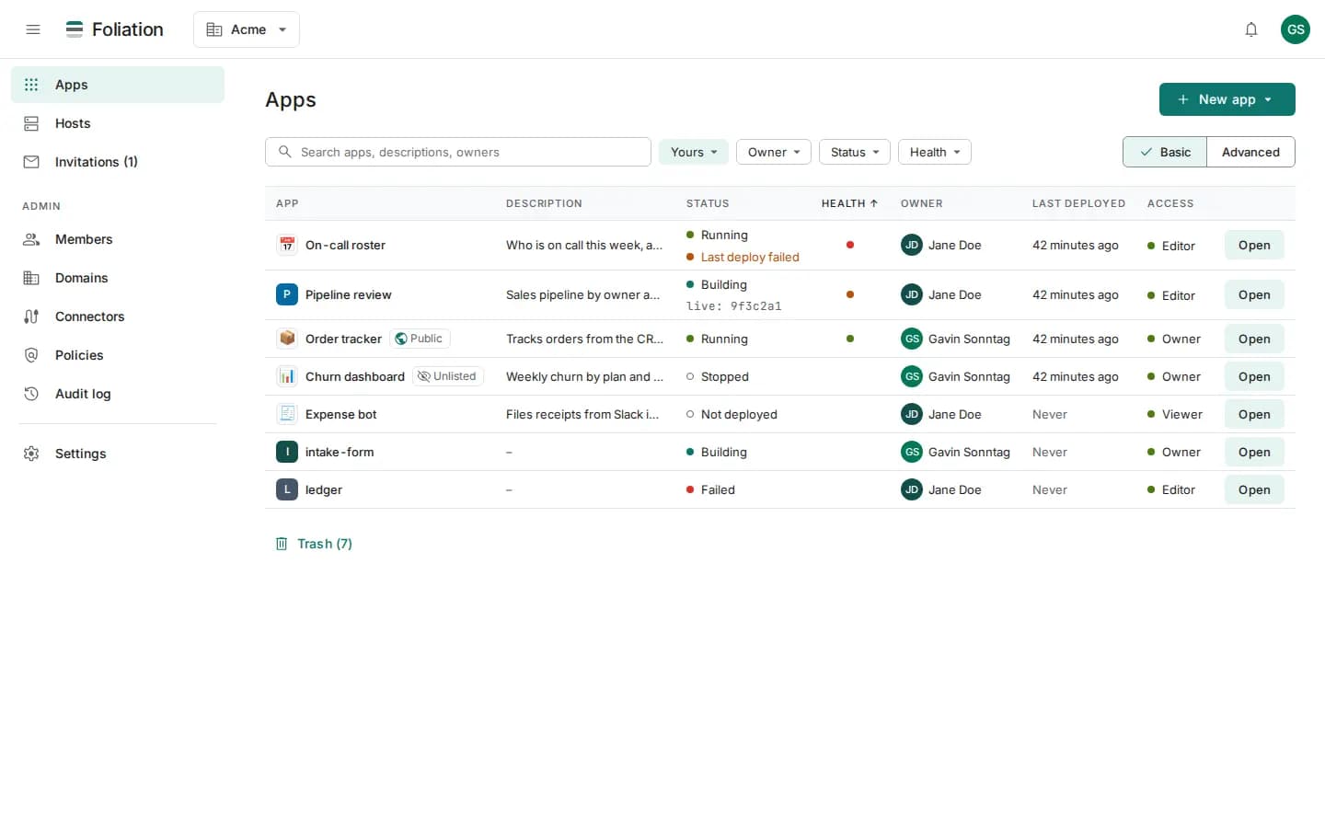Open the Acme organization switcher
The image size is (1325, 828).
coord(247,29)
